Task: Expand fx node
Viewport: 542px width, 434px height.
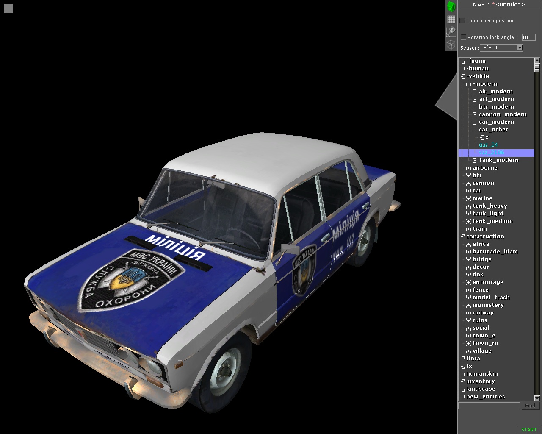Action: [x=462, y=366]
